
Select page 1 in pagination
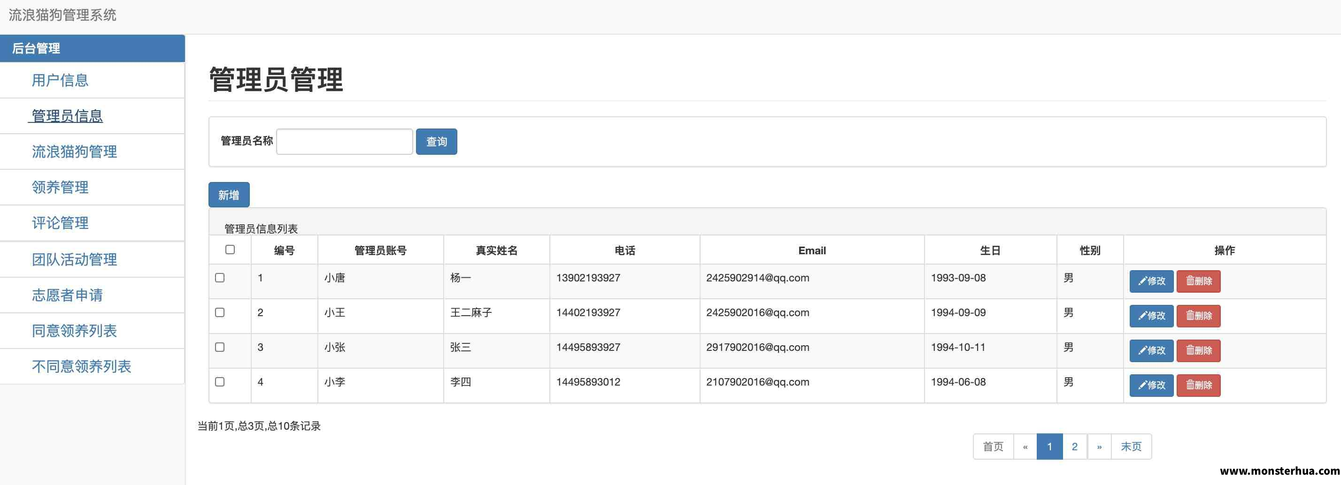[1049, 447]
